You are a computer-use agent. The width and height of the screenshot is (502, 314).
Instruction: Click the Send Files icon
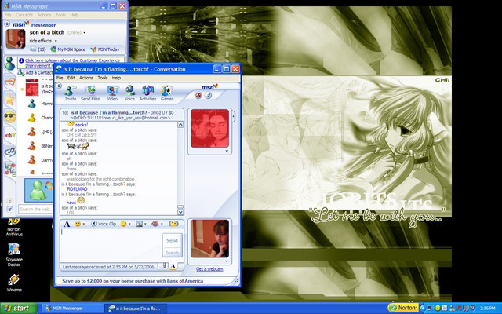[x=91, y=91]
